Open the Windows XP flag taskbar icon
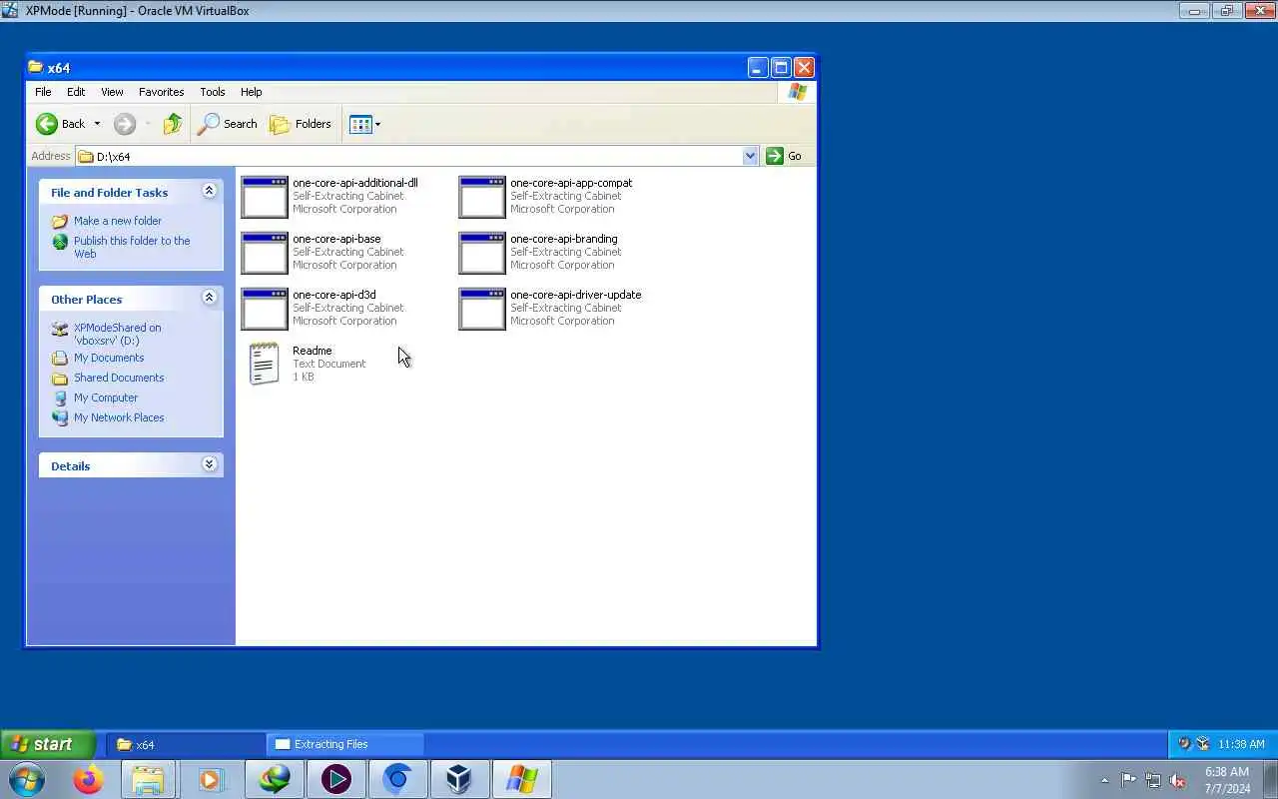Viewport: 1278px width, 799px height. pos(521,779)
